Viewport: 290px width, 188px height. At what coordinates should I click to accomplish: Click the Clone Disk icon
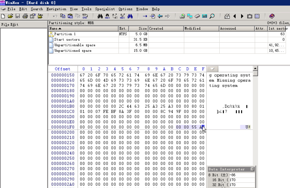click(x=190, y=16)
